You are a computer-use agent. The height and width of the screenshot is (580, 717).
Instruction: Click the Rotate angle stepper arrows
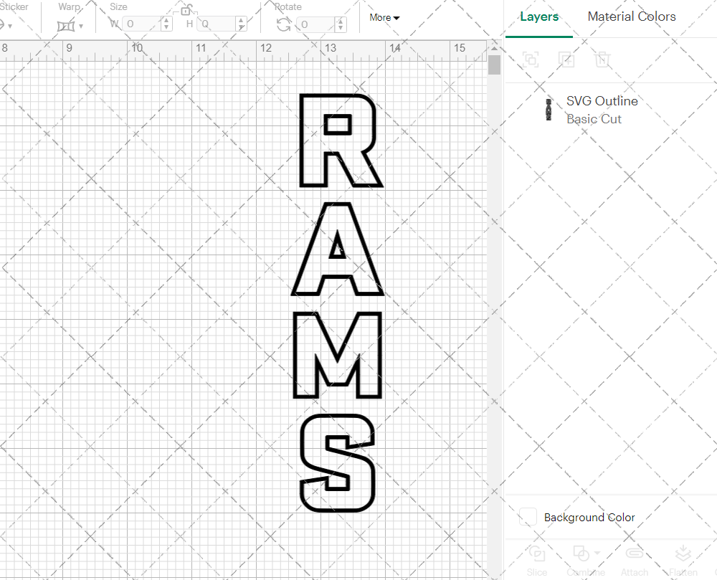coord(340,24)
